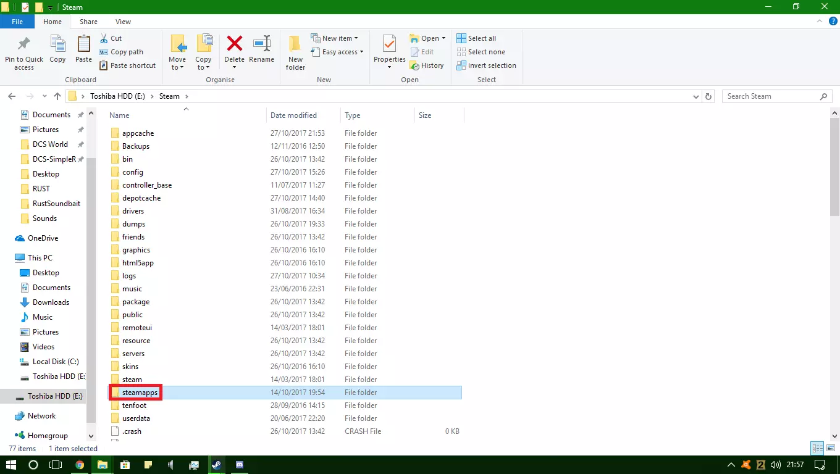This screenshot has height=474, width=840.
Task: Select This PC in the navigation pane
Action: point(40,258)
